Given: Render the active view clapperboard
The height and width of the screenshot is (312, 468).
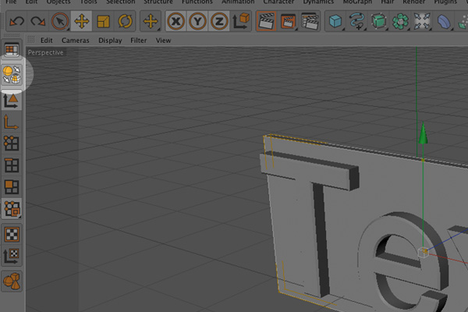Looking at the screenshot, I should click(266, 21).
